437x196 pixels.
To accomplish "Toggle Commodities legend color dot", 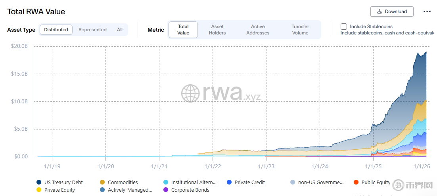I will pos(102,183).
